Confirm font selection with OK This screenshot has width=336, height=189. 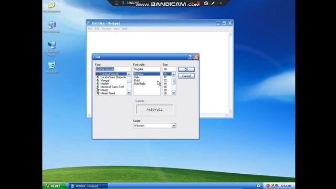[x=186, y=69]
